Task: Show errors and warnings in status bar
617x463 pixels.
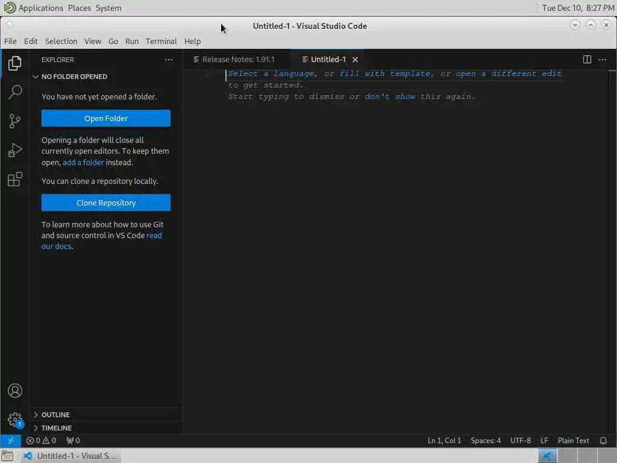Action: (42, 441)
